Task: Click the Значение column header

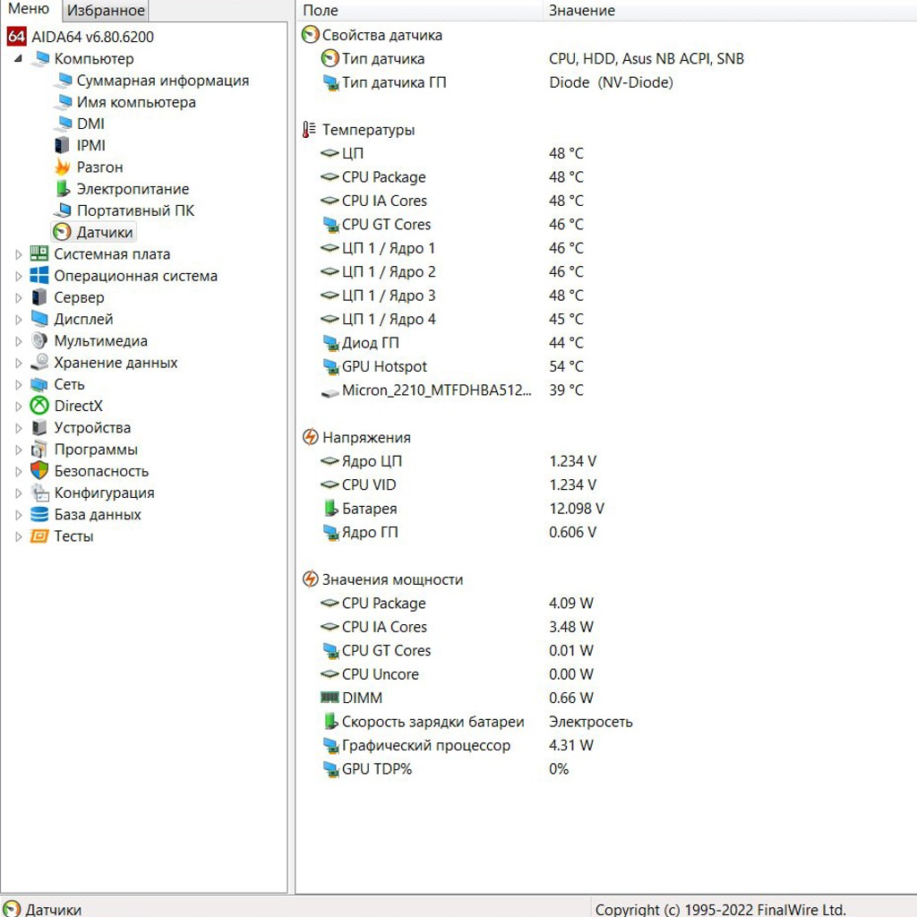Action: (x=730, y=11)
